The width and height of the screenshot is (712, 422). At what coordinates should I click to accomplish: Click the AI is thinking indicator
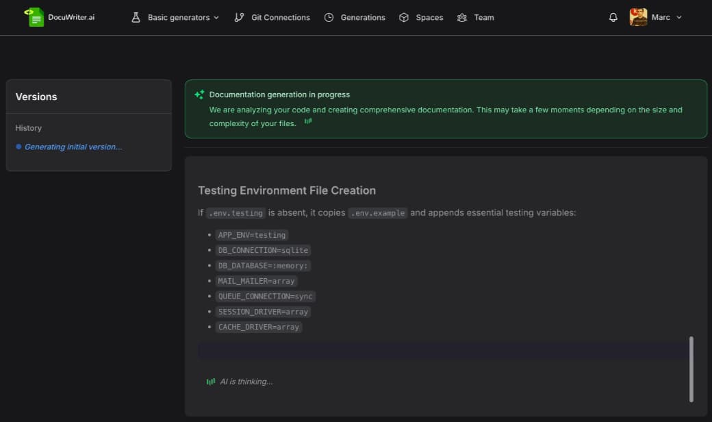(x=246, y=382)
